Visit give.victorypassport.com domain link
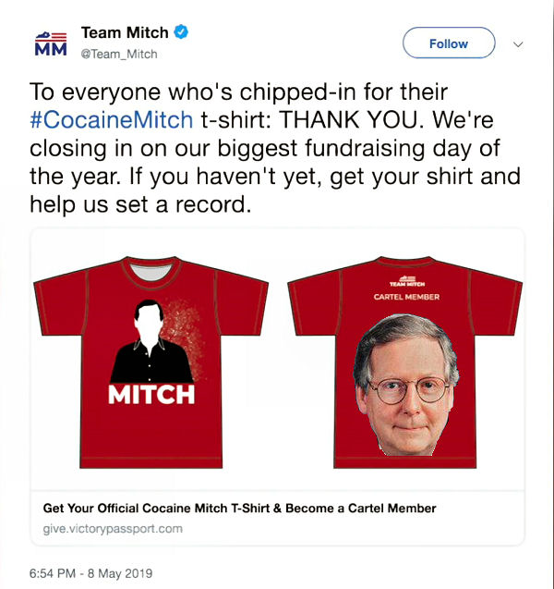554x589 pixels. [113, 529]
